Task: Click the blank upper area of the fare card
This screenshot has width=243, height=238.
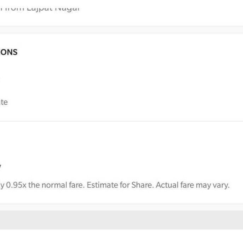Action: pos(121,141)
